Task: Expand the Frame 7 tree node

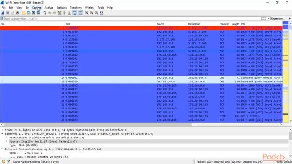Action: pyautogui.click(x=2, y=130)
